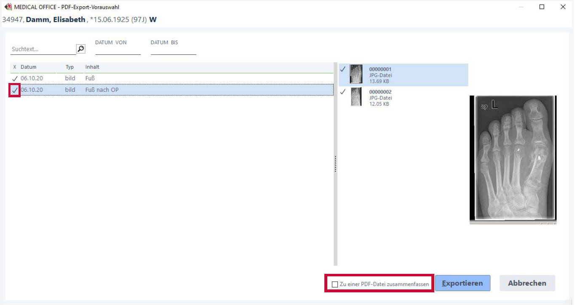Click the Suchtext search field
This screenshot has width=575, height=305.
43,49
